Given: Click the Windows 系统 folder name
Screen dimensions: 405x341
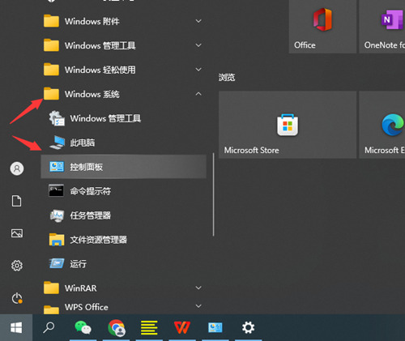Looking at the screenshot, I should [x=92, y=94].
